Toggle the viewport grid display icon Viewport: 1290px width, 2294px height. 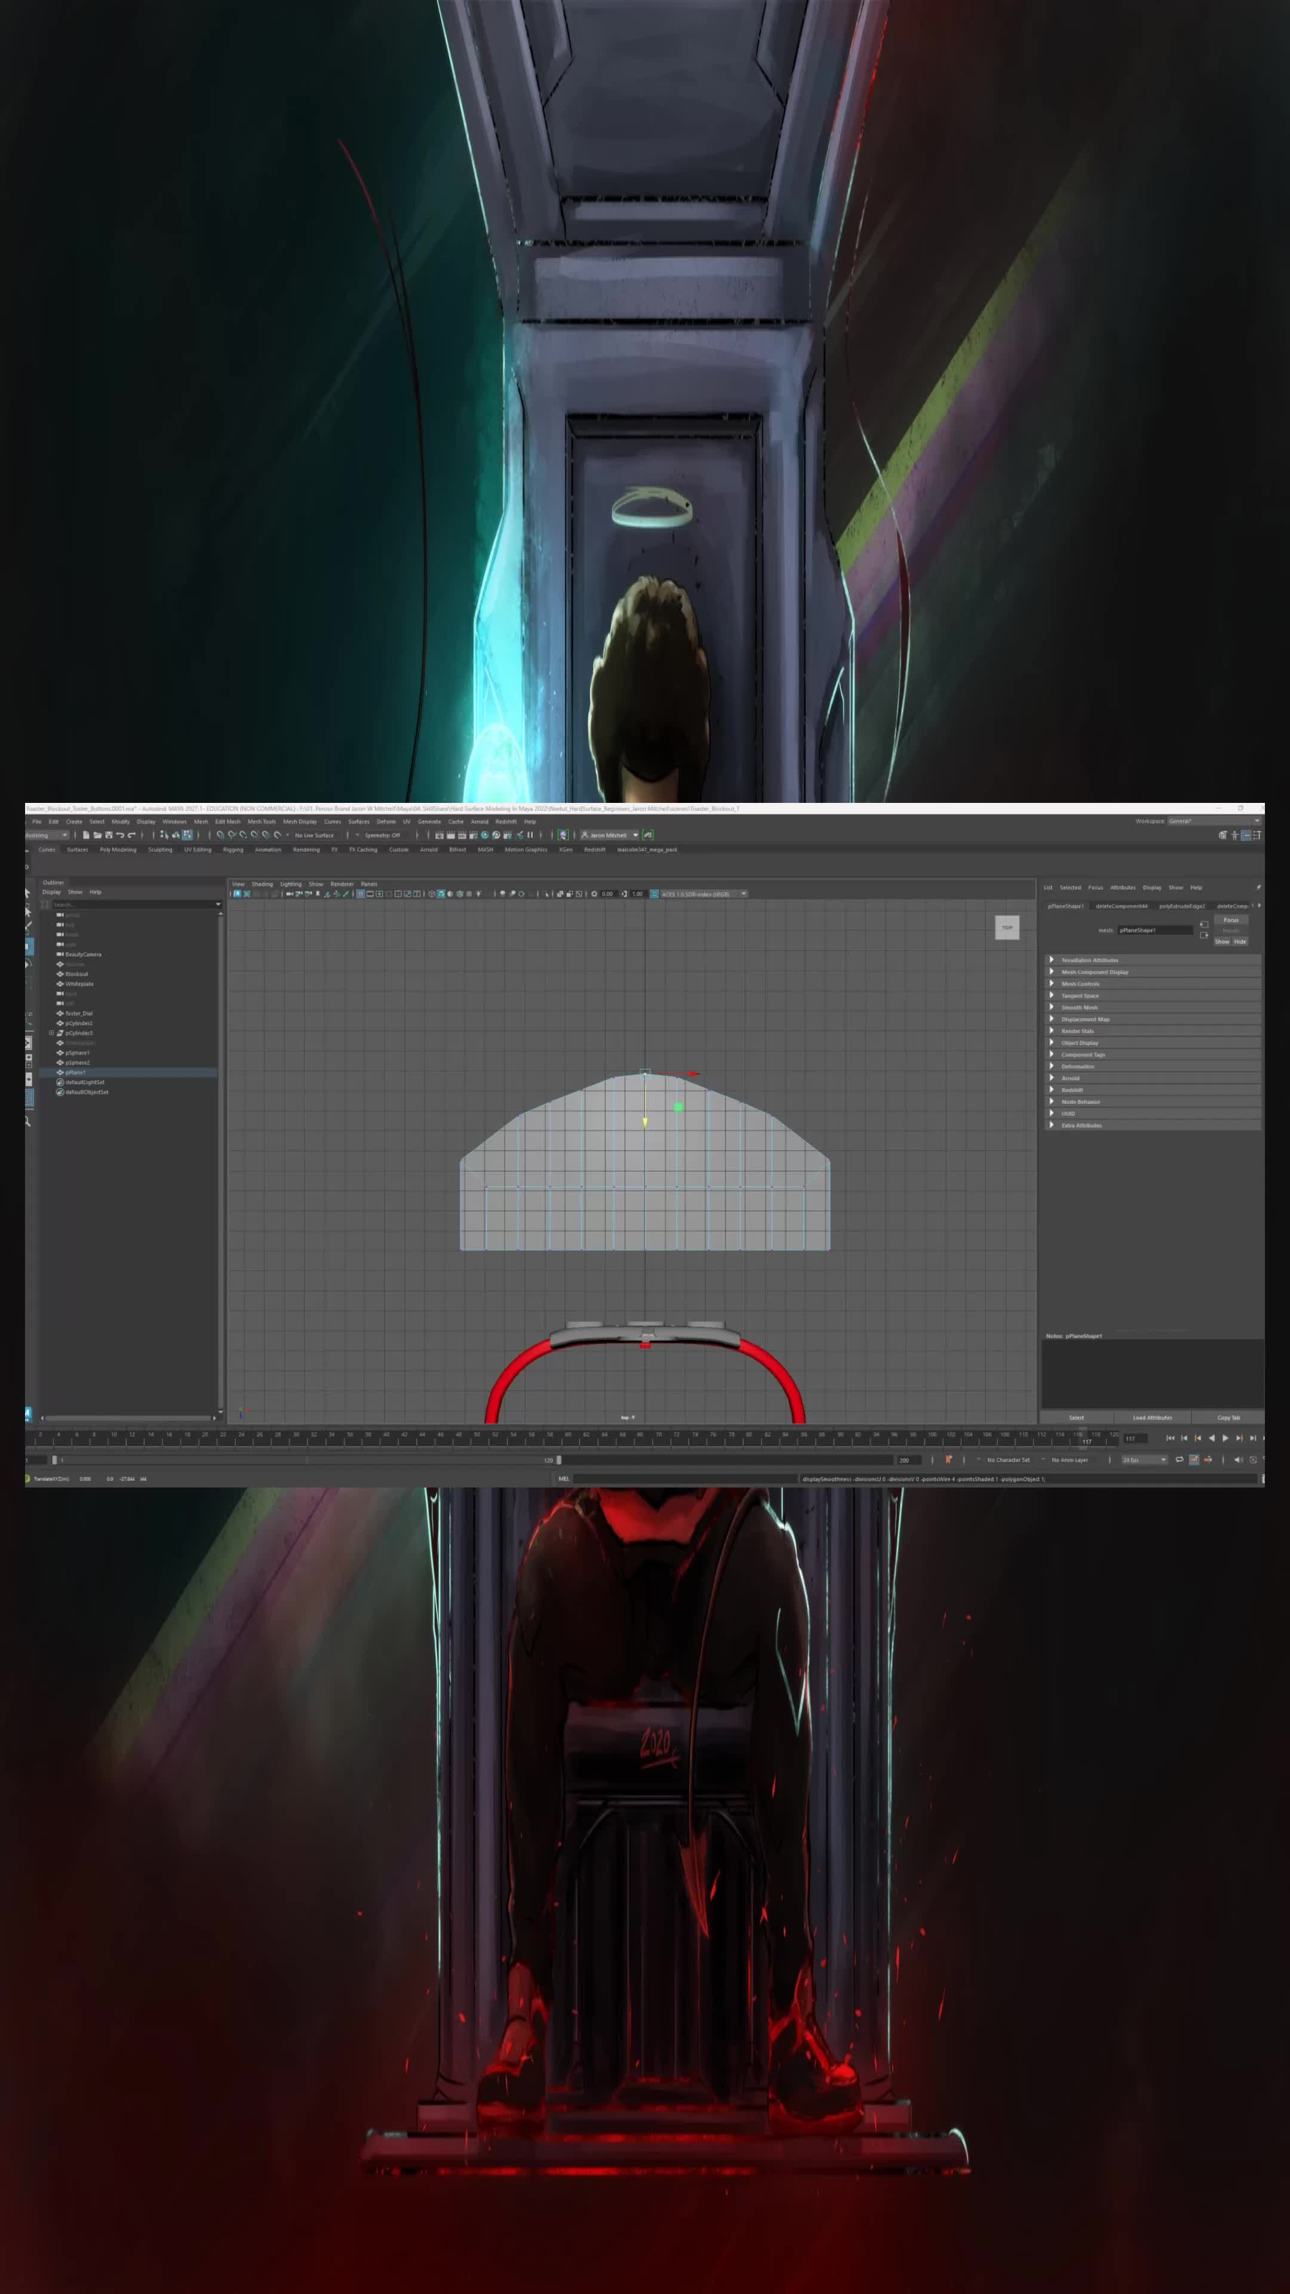tap(360, 894)
